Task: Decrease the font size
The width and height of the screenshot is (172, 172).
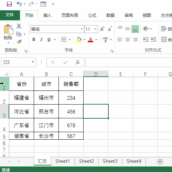Action: [110, 29]
